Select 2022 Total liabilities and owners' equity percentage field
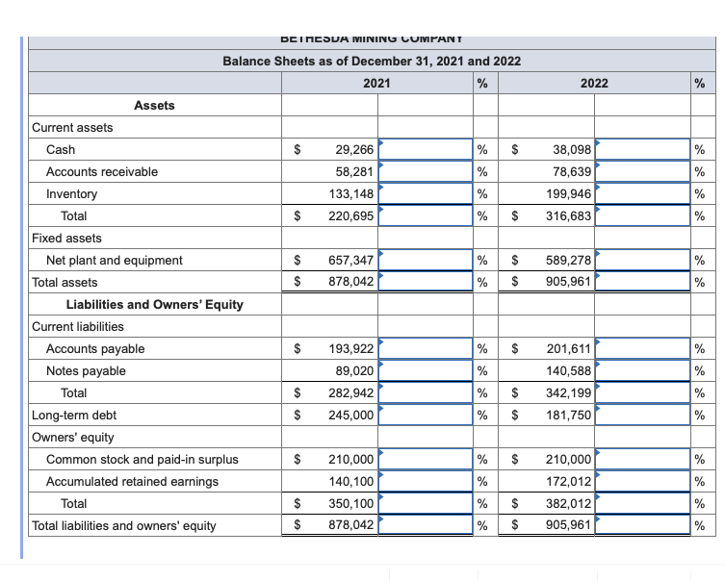Image resolution: width=725 pixels, height=581 pixels. tap(642, 524)
